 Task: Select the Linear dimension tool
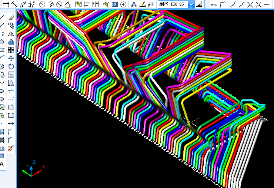coord(6,4)
